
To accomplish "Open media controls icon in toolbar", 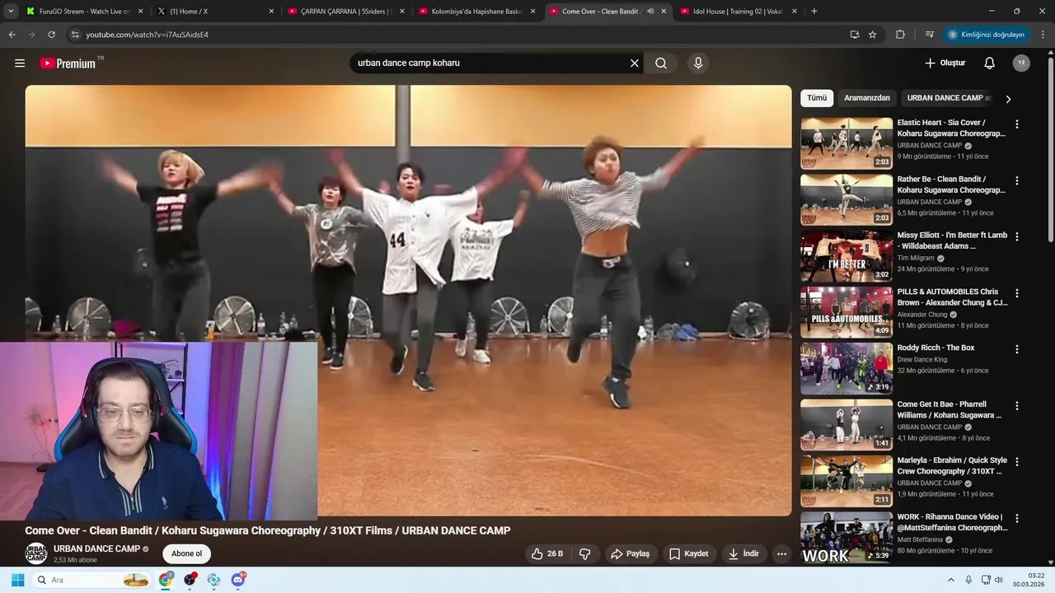I will [x=930, y=35].
